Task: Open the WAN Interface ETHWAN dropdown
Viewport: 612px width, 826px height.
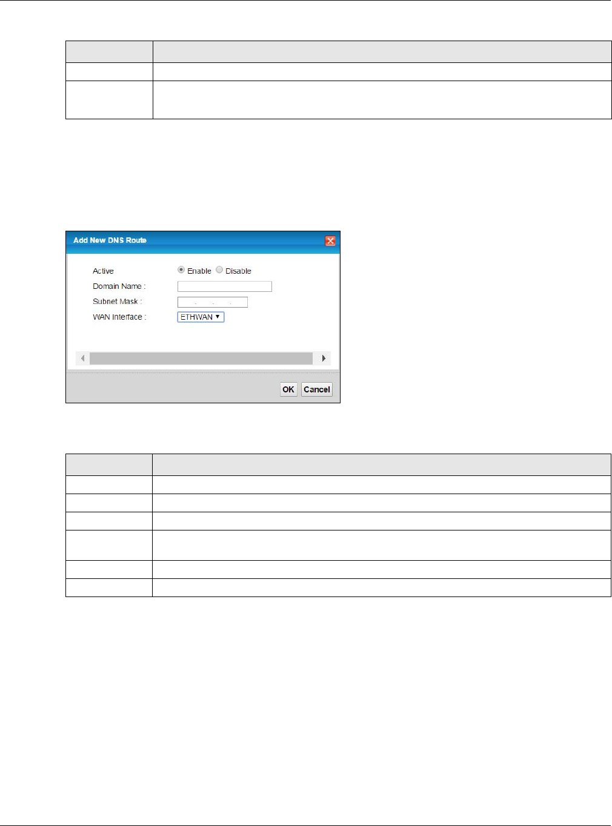Action: (x=201, y=317)
